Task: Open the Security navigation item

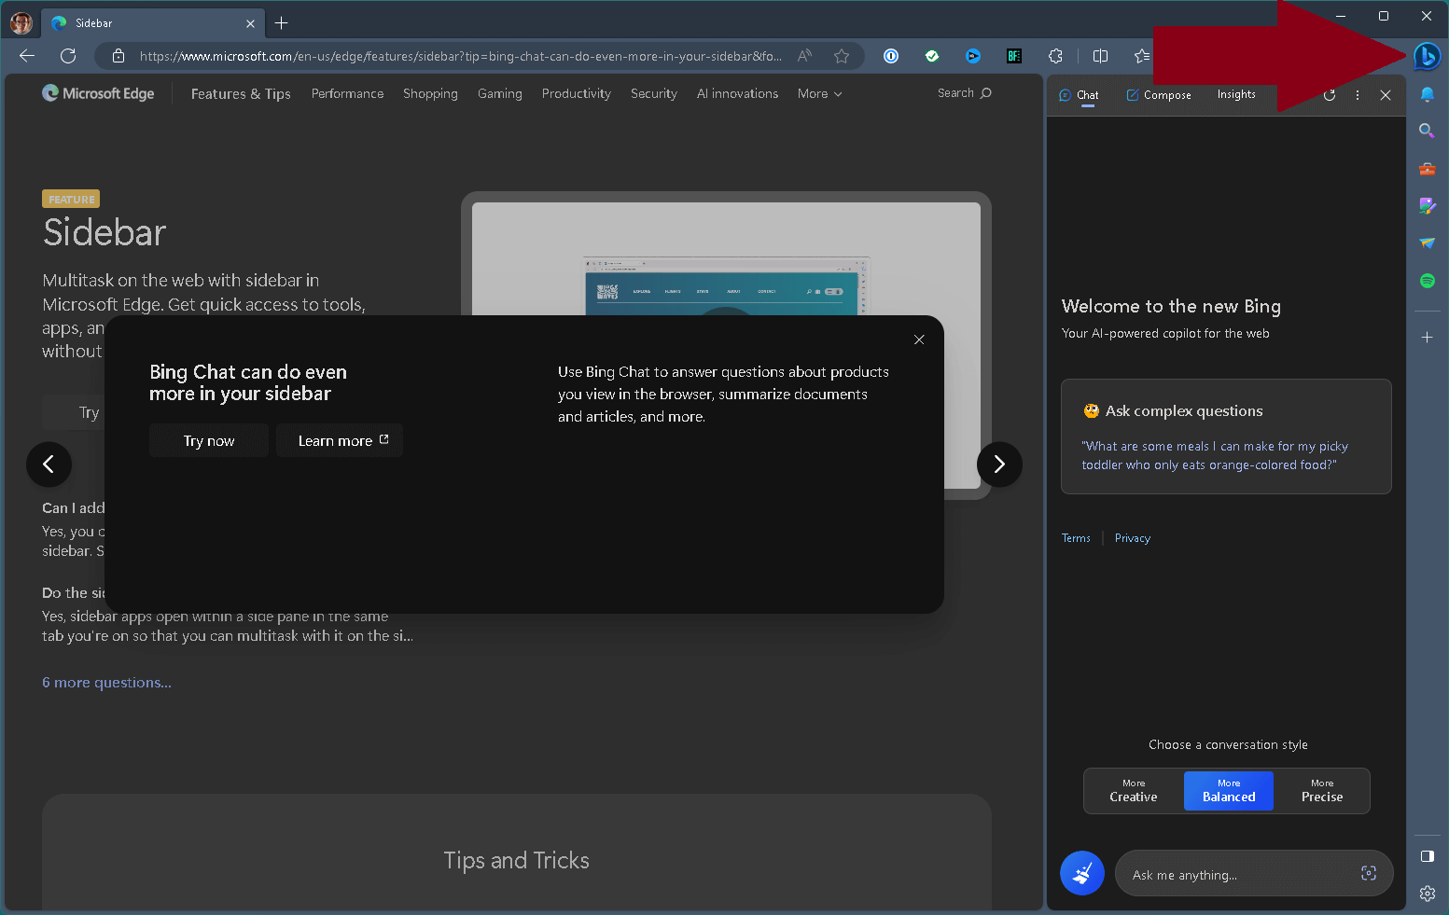Action: 654,94
